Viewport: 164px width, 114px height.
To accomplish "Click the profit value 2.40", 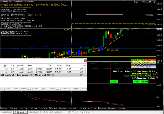I will point(82,72).
